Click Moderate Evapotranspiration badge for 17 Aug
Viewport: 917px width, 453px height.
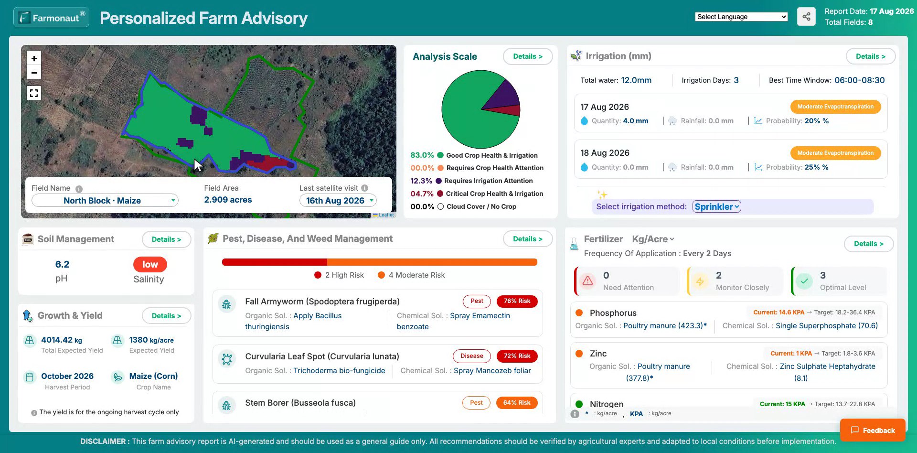tap(835, 107)
